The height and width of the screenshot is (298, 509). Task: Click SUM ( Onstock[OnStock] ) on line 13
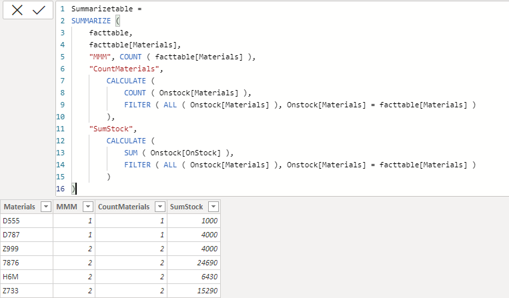pos(177,153)
